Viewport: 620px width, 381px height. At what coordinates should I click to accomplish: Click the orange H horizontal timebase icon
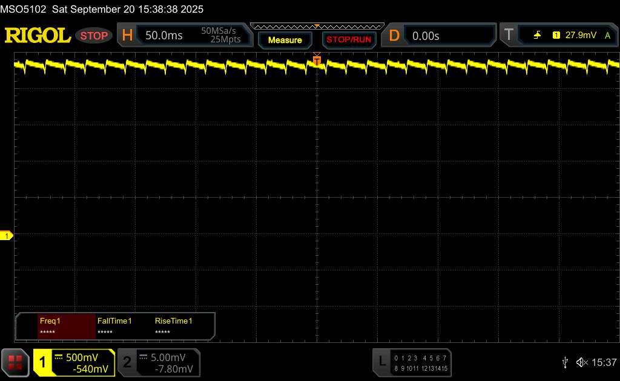pos(127,36)
